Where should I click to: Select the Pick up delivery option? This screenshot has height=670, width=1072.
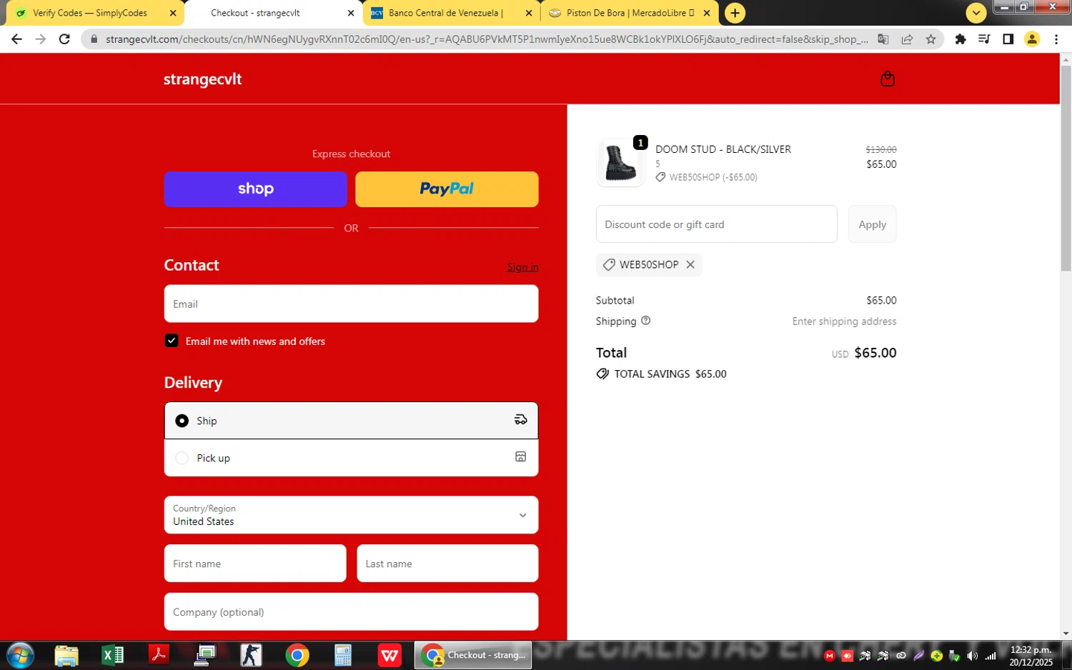coord(351,458)
